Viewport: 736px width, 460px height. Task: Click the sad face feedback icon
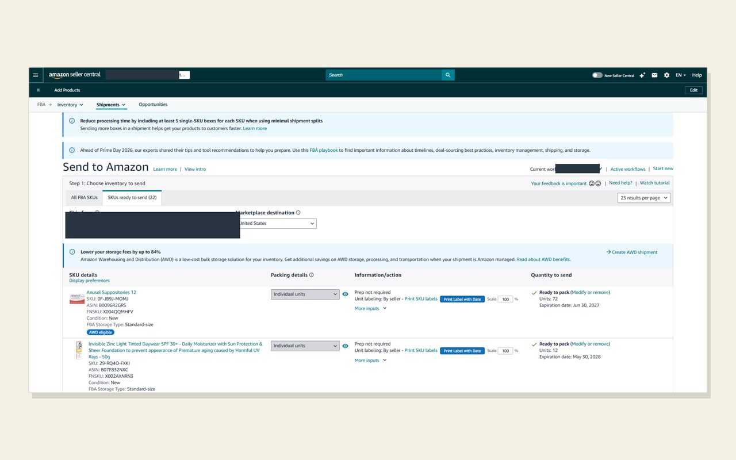pos(598,183)
